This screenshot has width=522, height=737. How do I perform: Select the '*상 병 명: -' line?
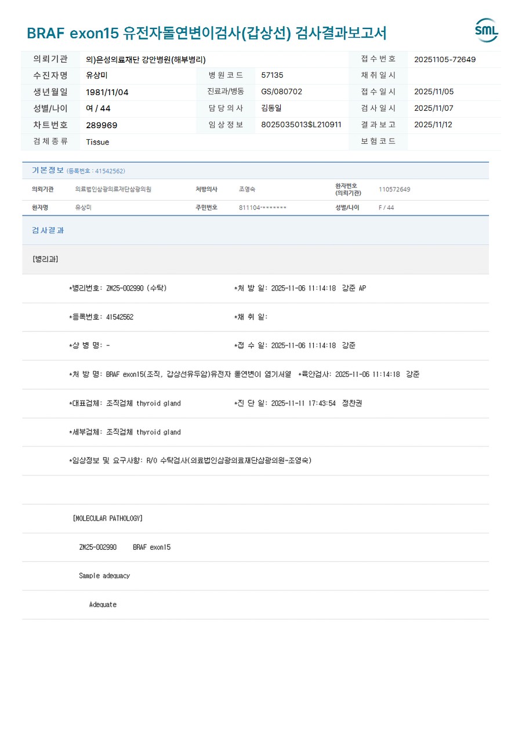[89, 346]
